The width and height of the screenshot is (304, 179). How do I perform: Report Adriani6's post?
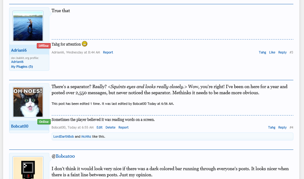[108, 52]
